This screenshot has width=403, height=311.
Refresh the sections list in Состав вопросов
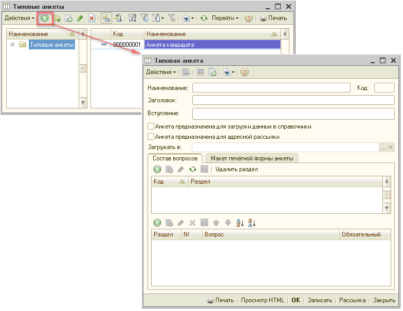click(x=193, y=169)
